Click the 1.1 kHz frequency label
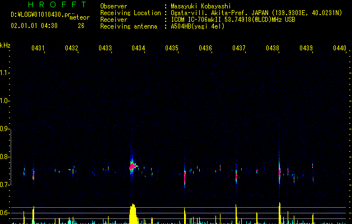The width and height of the screenshot is (352, 224). tap(4, 73)
